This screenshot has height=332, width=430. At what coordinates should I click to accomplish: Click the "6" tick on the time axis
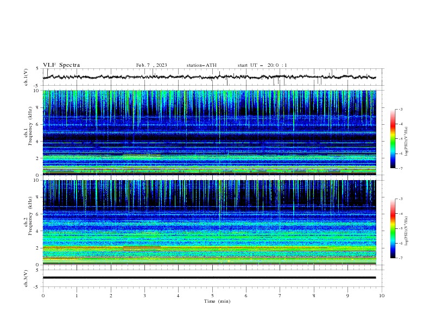pyautogui.click(x=246, y=296)
